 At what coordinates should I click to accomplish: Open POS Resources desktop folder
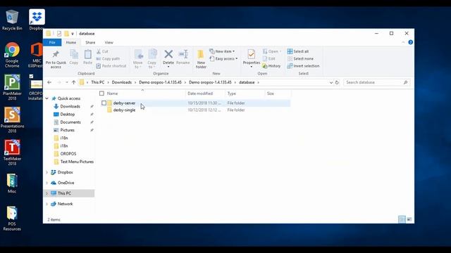[x=12, y=219]
